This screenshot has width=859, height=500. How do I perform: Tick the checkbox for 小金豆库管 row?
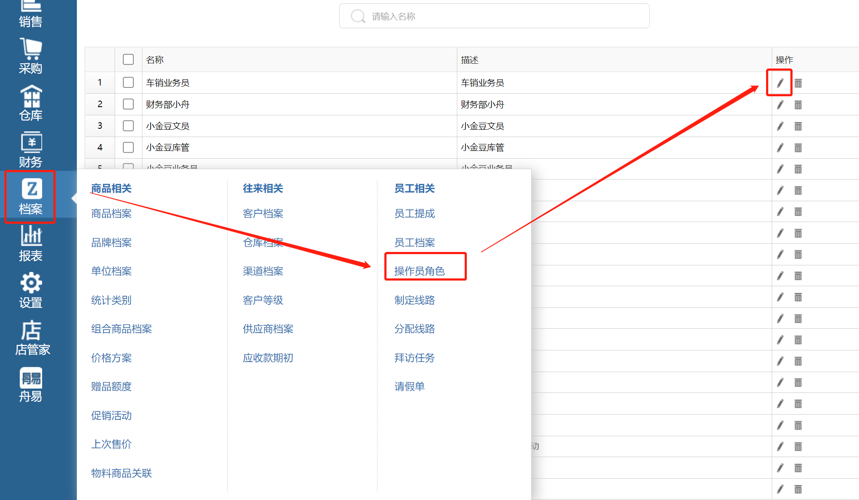tap(128, 147)
